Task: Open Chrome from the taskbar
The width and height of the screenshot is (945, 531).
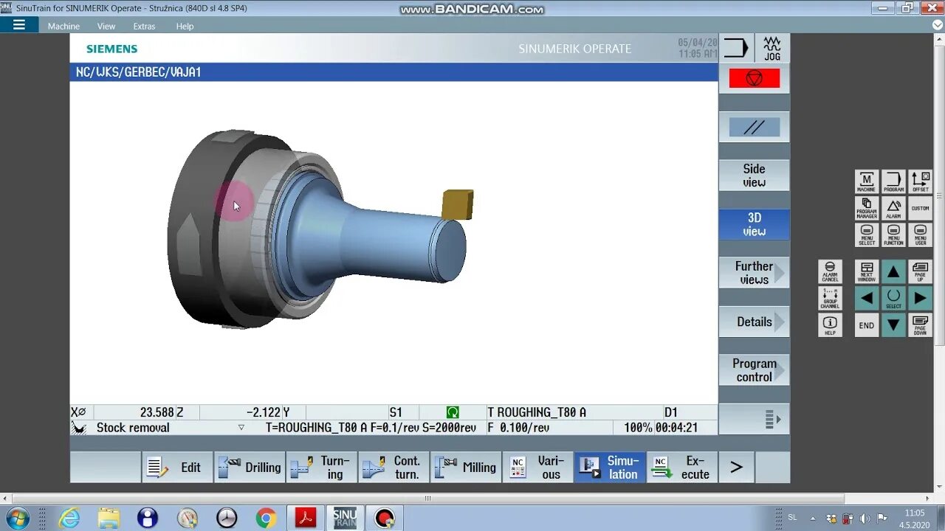Action: pos(266,518)
